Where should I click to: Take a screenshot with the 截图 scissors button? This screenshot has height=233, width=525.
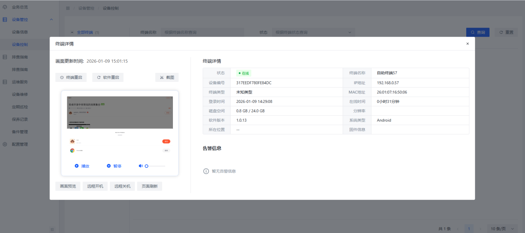[x=167, y=77]
